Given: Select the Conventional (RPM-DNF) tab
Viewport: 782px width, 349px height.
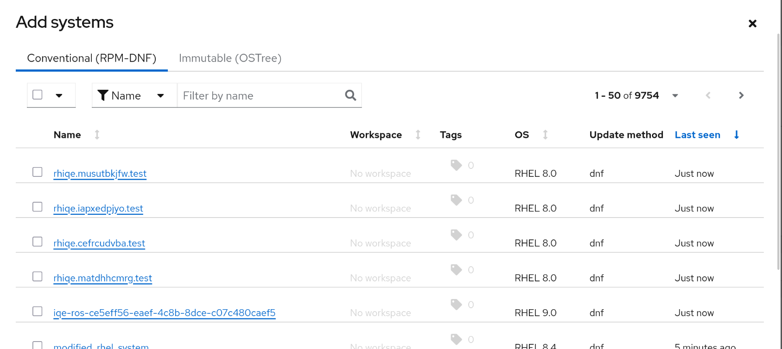Looking at the screenshot, I should pyautogui.click(x=92, y=58).
